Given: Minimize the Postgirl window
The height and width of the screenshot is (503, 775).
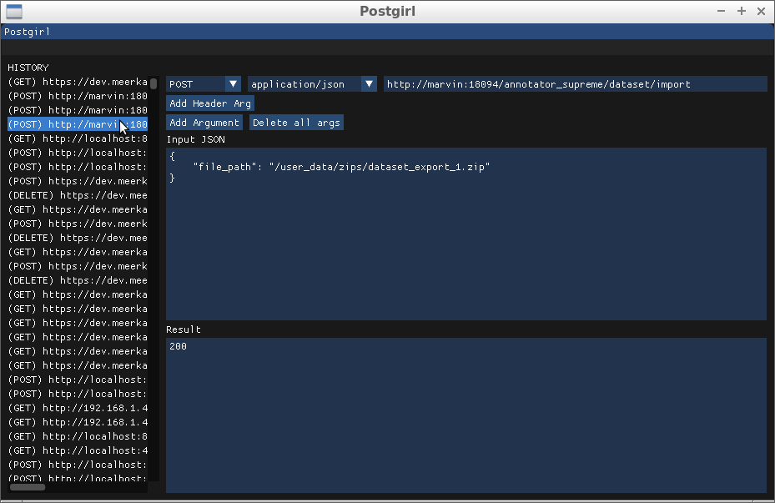Looking at the screenshot, I should [721, 11].
